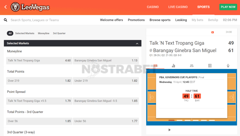
Task: Filter markets by 3rd Quarter
Action: coord(59,33)
